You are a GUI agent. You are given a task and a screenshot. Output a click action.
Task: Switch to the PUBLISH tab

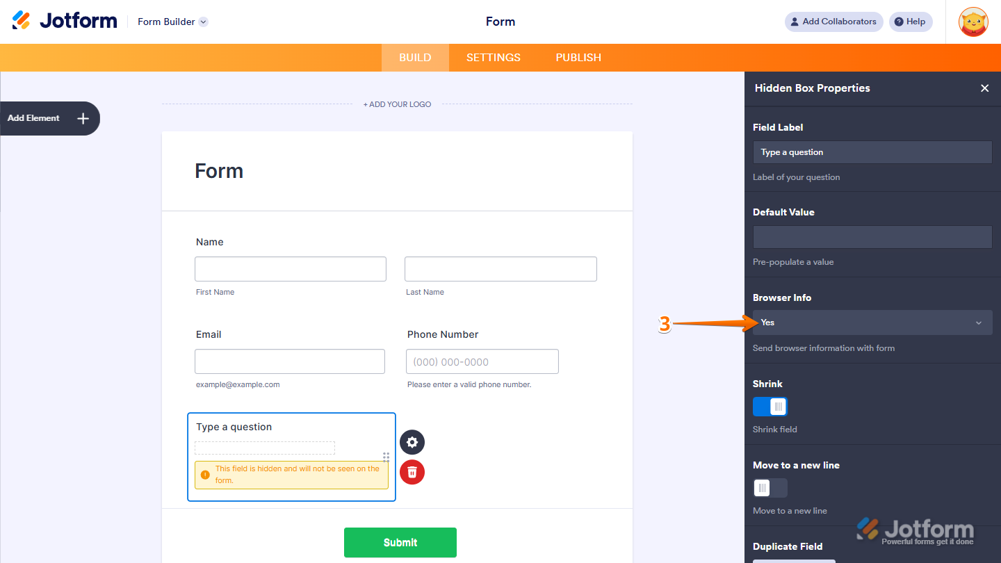point(578,58)
